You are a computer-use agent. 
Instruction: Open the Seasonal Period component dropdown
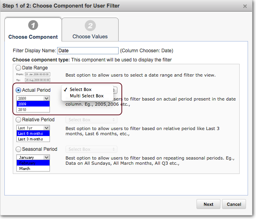[x=91, y=149]
